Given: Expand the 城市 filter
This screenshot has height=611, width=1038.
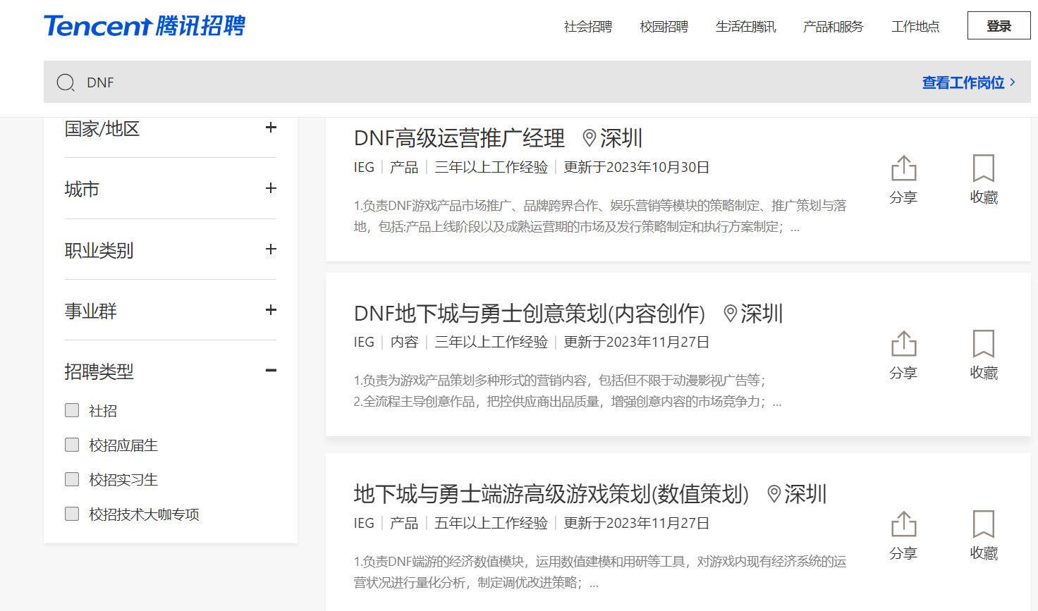Looking at the screenshot, I should click(x=271, y=188).
